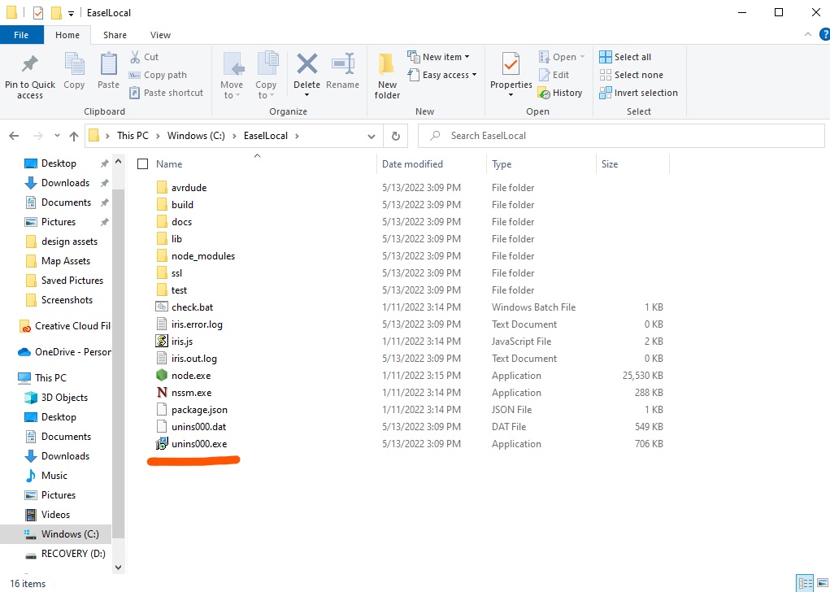Image resolution: width=830 pixels, height=592 pixels.
Task: Open the unins000.exe uninstaller file
Action: click(x=198, y=444)
